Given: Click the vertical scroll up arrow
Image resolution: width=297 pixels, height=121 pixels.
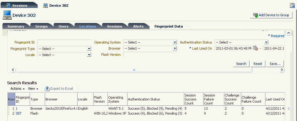Looking at the screenshot, I should 289,33.
